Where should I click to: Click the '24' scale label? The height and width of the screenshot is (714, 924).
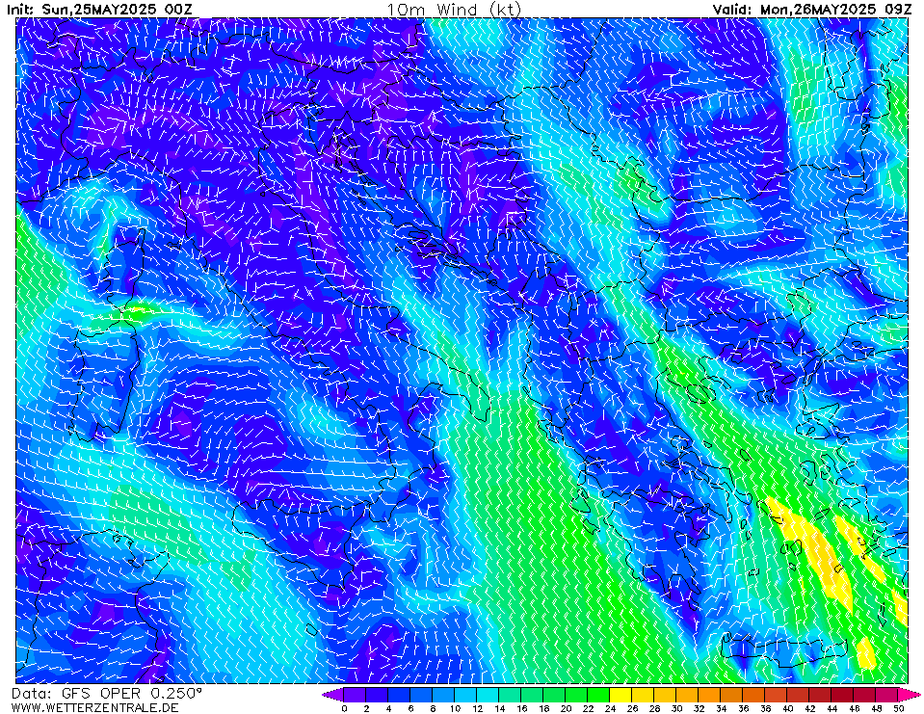pyautogui.click(x=610, y=708)
